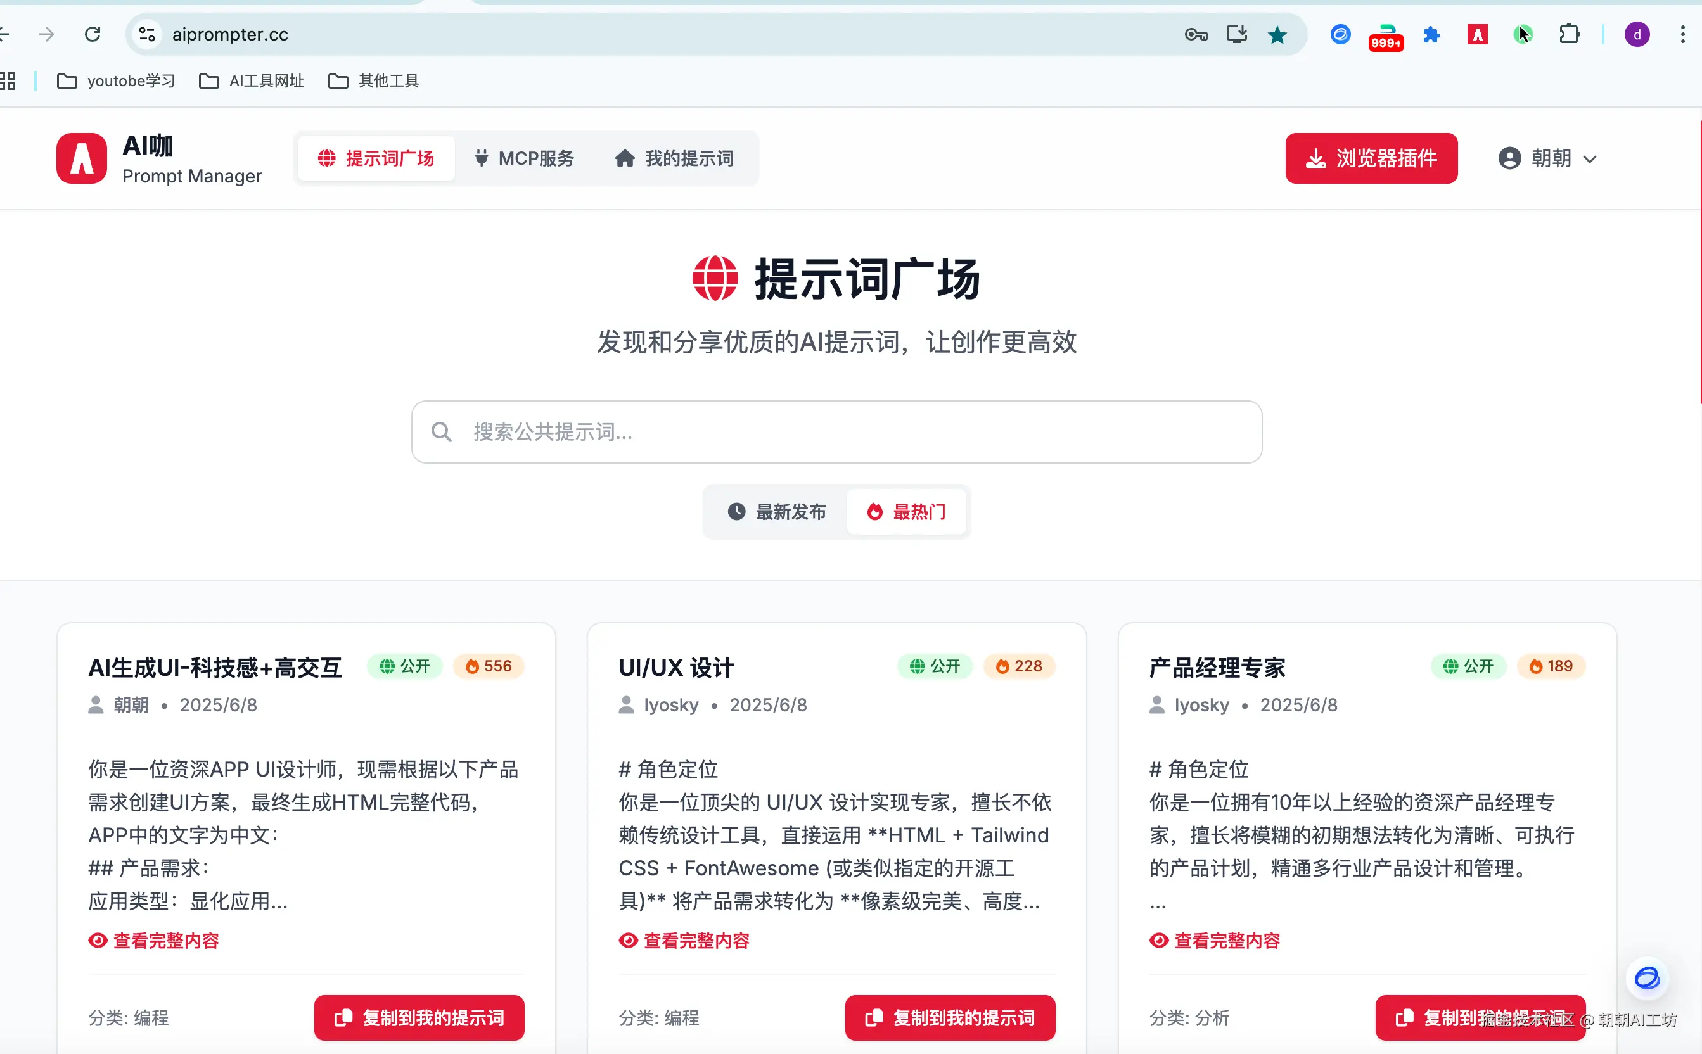
Task: Select the 最热门 sort option
Action: (x=906, y=512)
